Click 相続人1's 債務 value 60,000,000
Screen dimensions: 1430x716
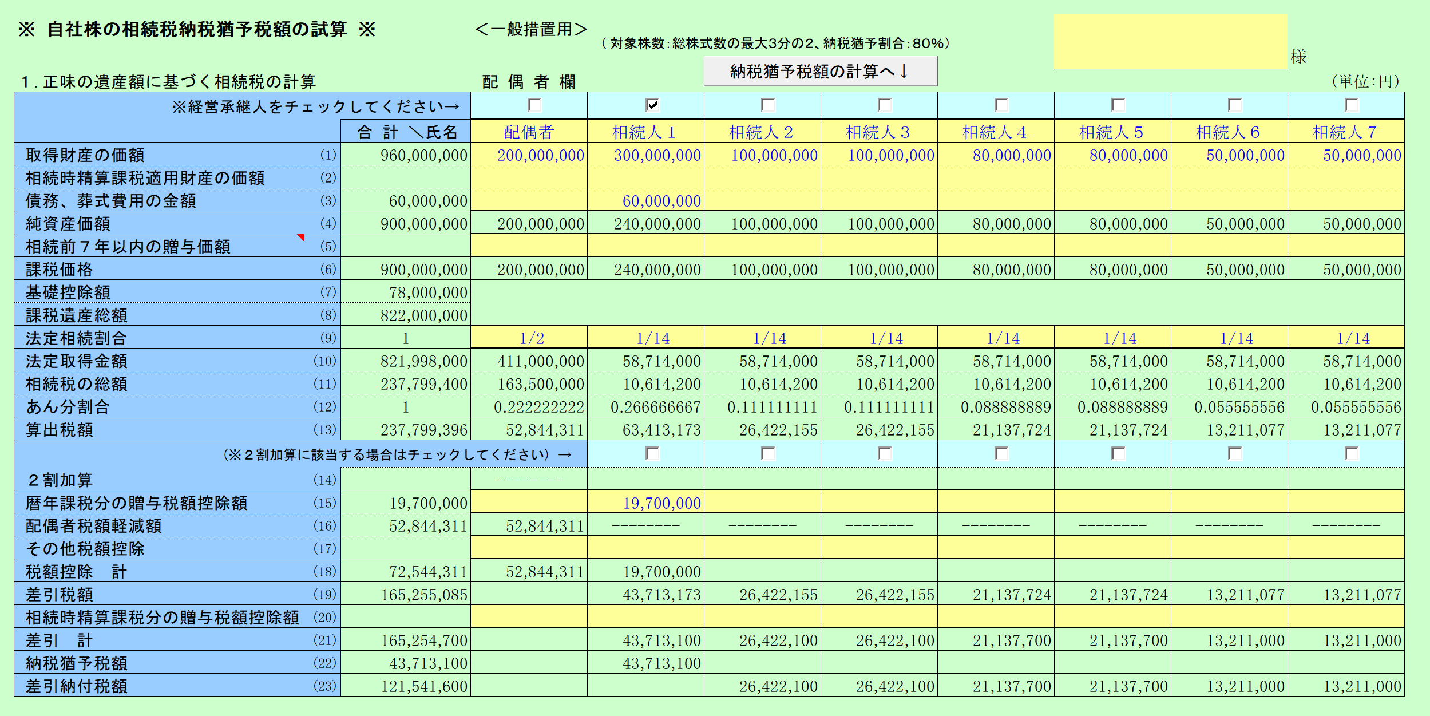pyautogui.click(x=645, y=200)
